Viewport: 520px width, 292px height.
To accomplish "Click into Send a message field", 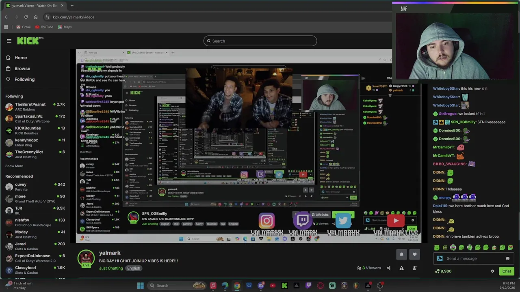I will (x=474, y=258).
